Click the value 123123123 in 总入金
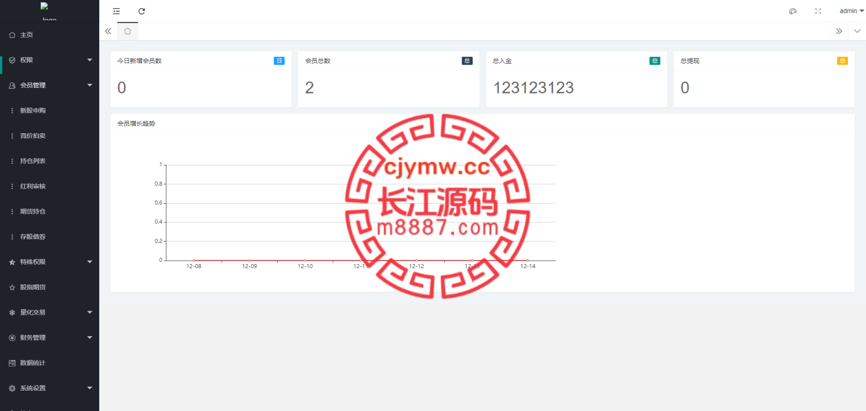Screen dimensions: 866x411 [x=533, y=88]
